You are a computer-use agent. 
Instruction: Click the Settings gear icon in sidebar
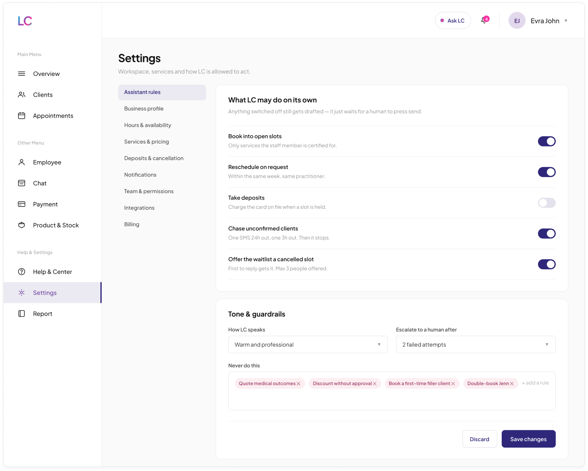click(22, 293)
